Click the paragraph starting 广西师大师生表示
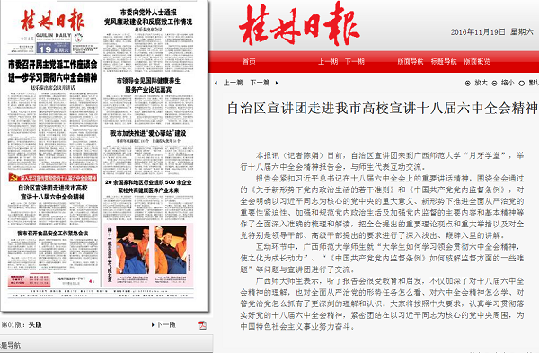Viewport: 539px width, 353px height. click(x=382, y=304)
